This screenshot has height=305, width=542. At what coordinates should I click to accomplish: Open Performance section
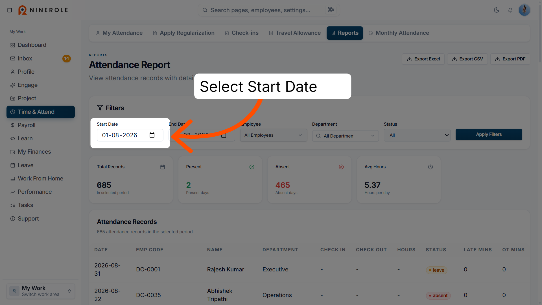[41, 192]
